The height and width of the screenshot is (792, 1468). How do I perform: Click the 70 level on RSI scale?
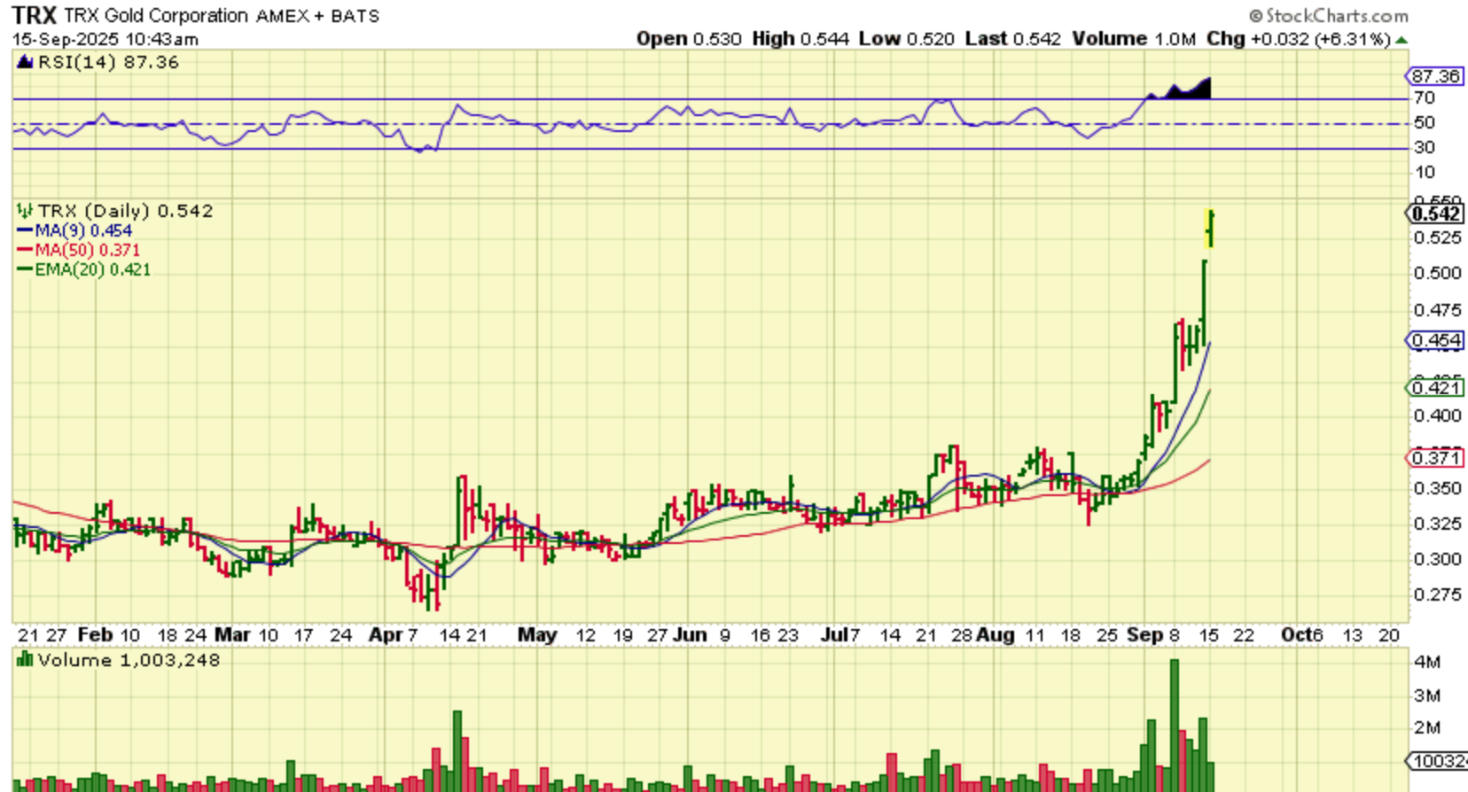pos(1425,98)
